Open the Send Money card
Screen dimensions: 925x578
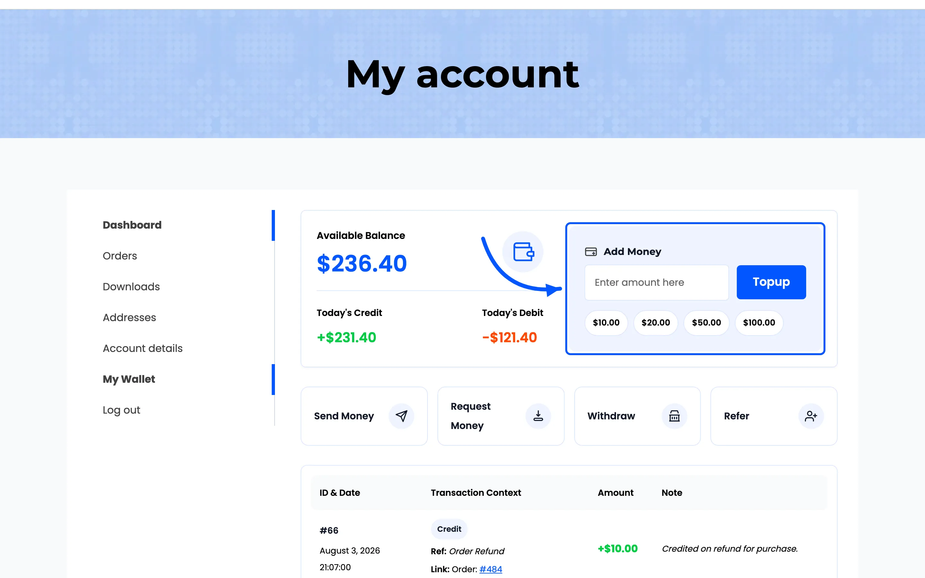(364, 416)
